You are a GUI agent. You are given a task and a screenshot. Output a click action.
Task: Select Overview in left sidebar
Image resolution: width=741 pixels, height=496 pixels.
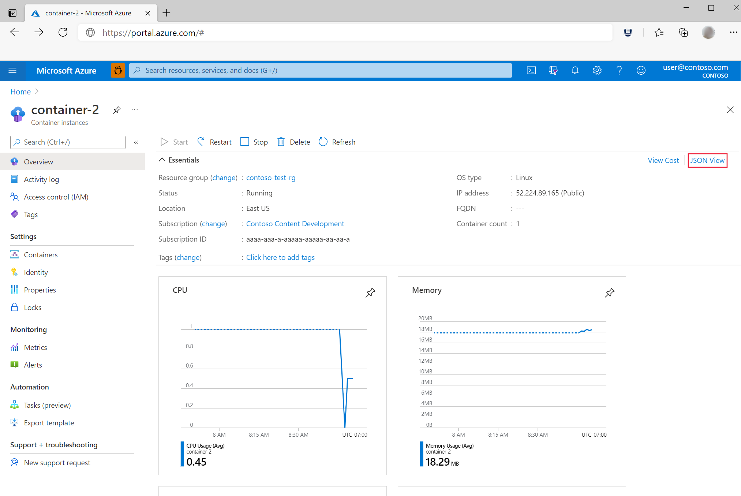(38, 162)
